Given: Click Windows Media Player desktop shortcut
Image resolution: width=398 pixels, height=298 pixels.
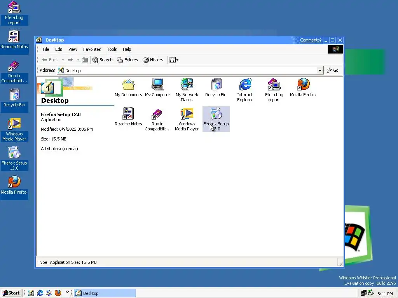Looking at the screenshot, I should point(14,130).
